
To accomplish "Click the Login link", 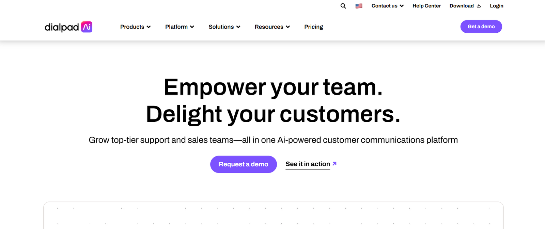I will pyautogui.click(x=496, y=6).
